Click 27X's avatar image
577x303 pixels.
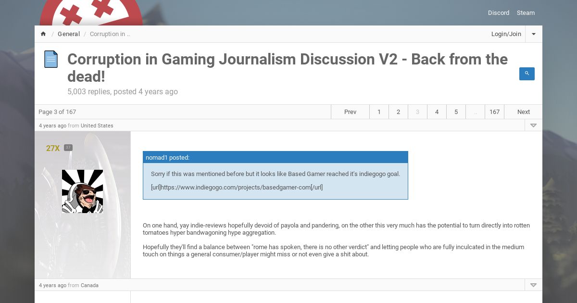click(x=82, y=191)
